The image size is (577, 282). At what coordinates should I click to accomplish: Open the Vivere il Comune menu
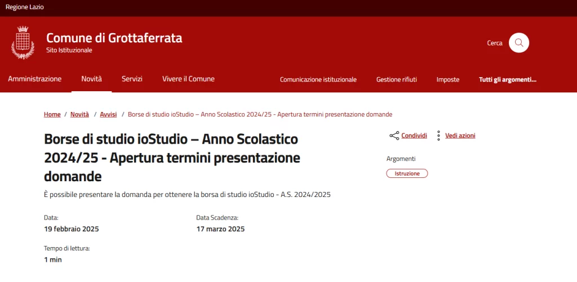(x=188, y=79)
